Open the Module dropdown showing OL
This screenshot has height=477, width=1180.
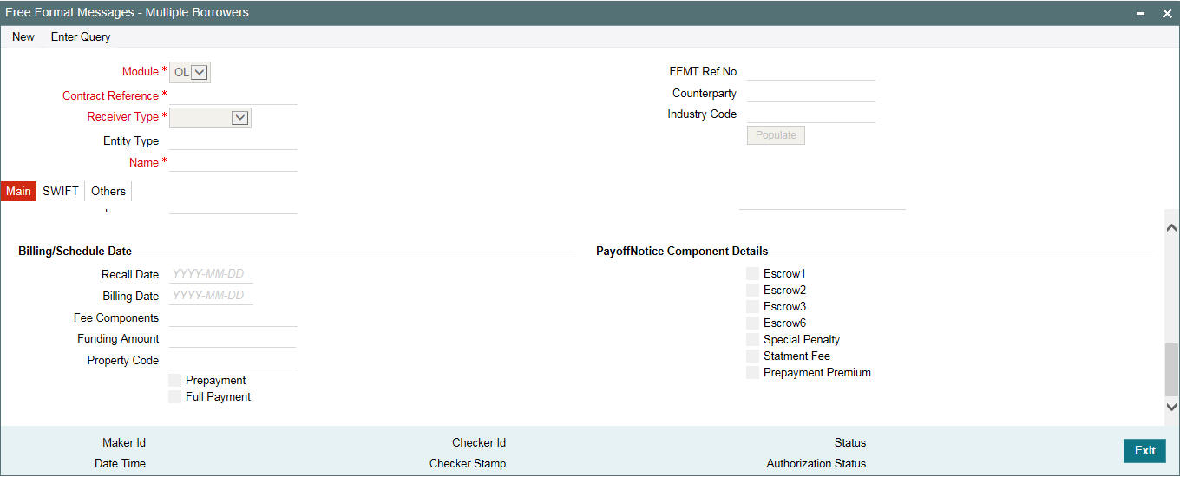coord(190,72)
